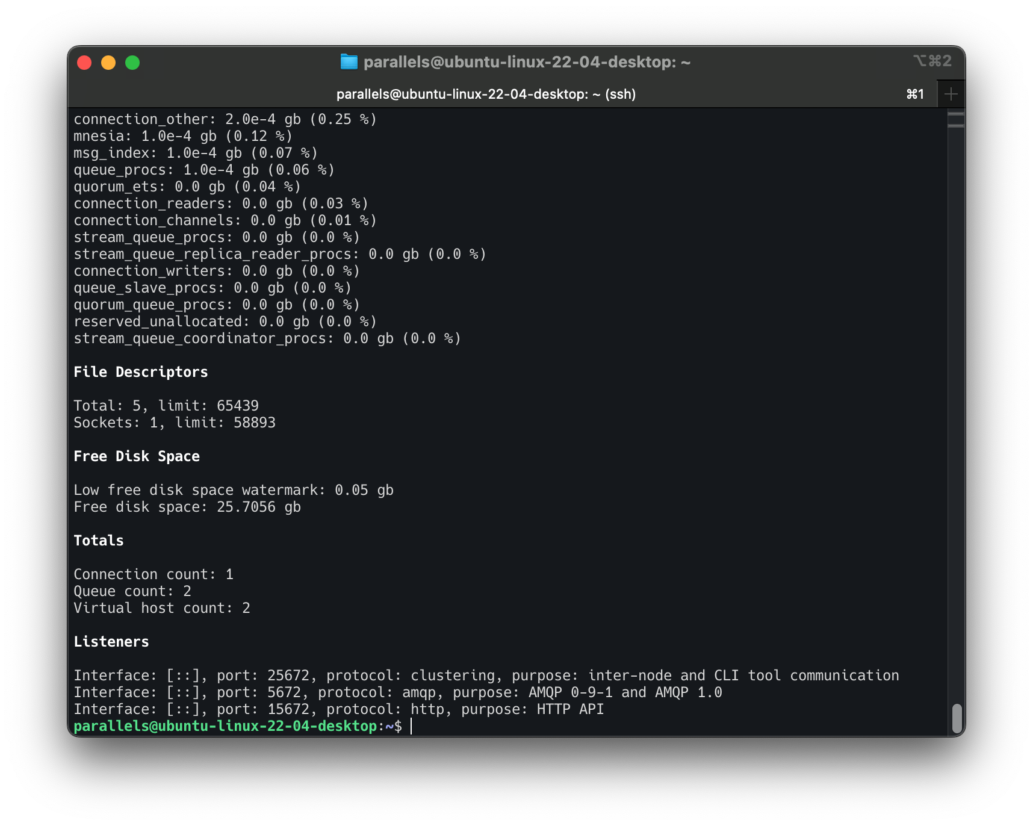This screenshot has height=826, width=1033.
Task: Open a new tab with the plus button
Action: [x=951, y=93]
